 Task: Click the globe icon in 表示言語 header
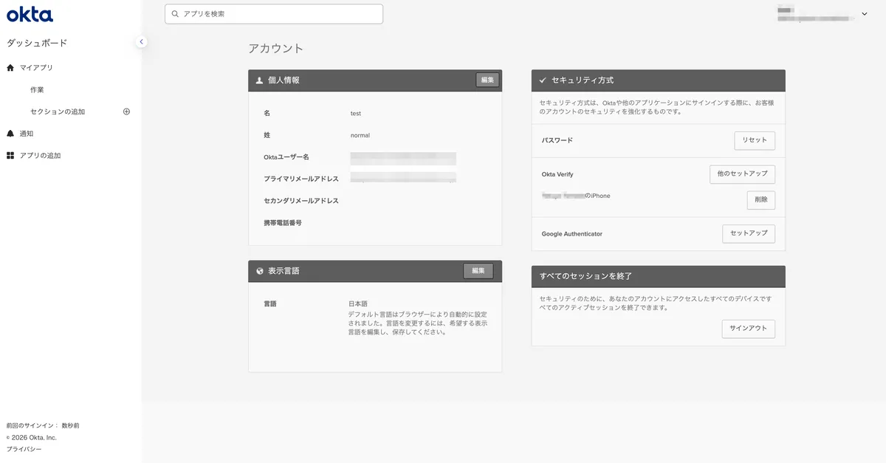coord(260,271)
